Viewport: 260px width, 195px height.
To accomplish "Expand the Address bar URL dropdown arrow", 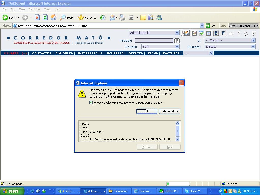I will (x=202, y=26).
